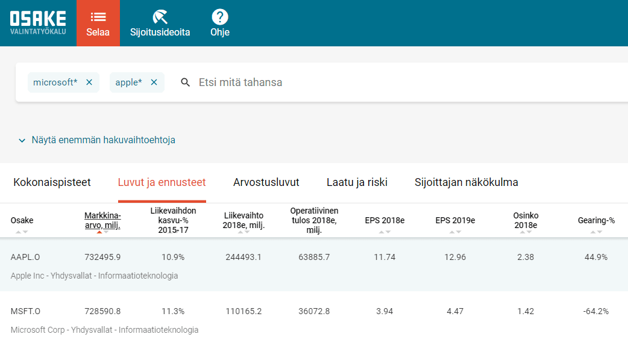Select EPS value 3.94
The width and height of the screenshot is (628, 340).
[x=385, y=311]
